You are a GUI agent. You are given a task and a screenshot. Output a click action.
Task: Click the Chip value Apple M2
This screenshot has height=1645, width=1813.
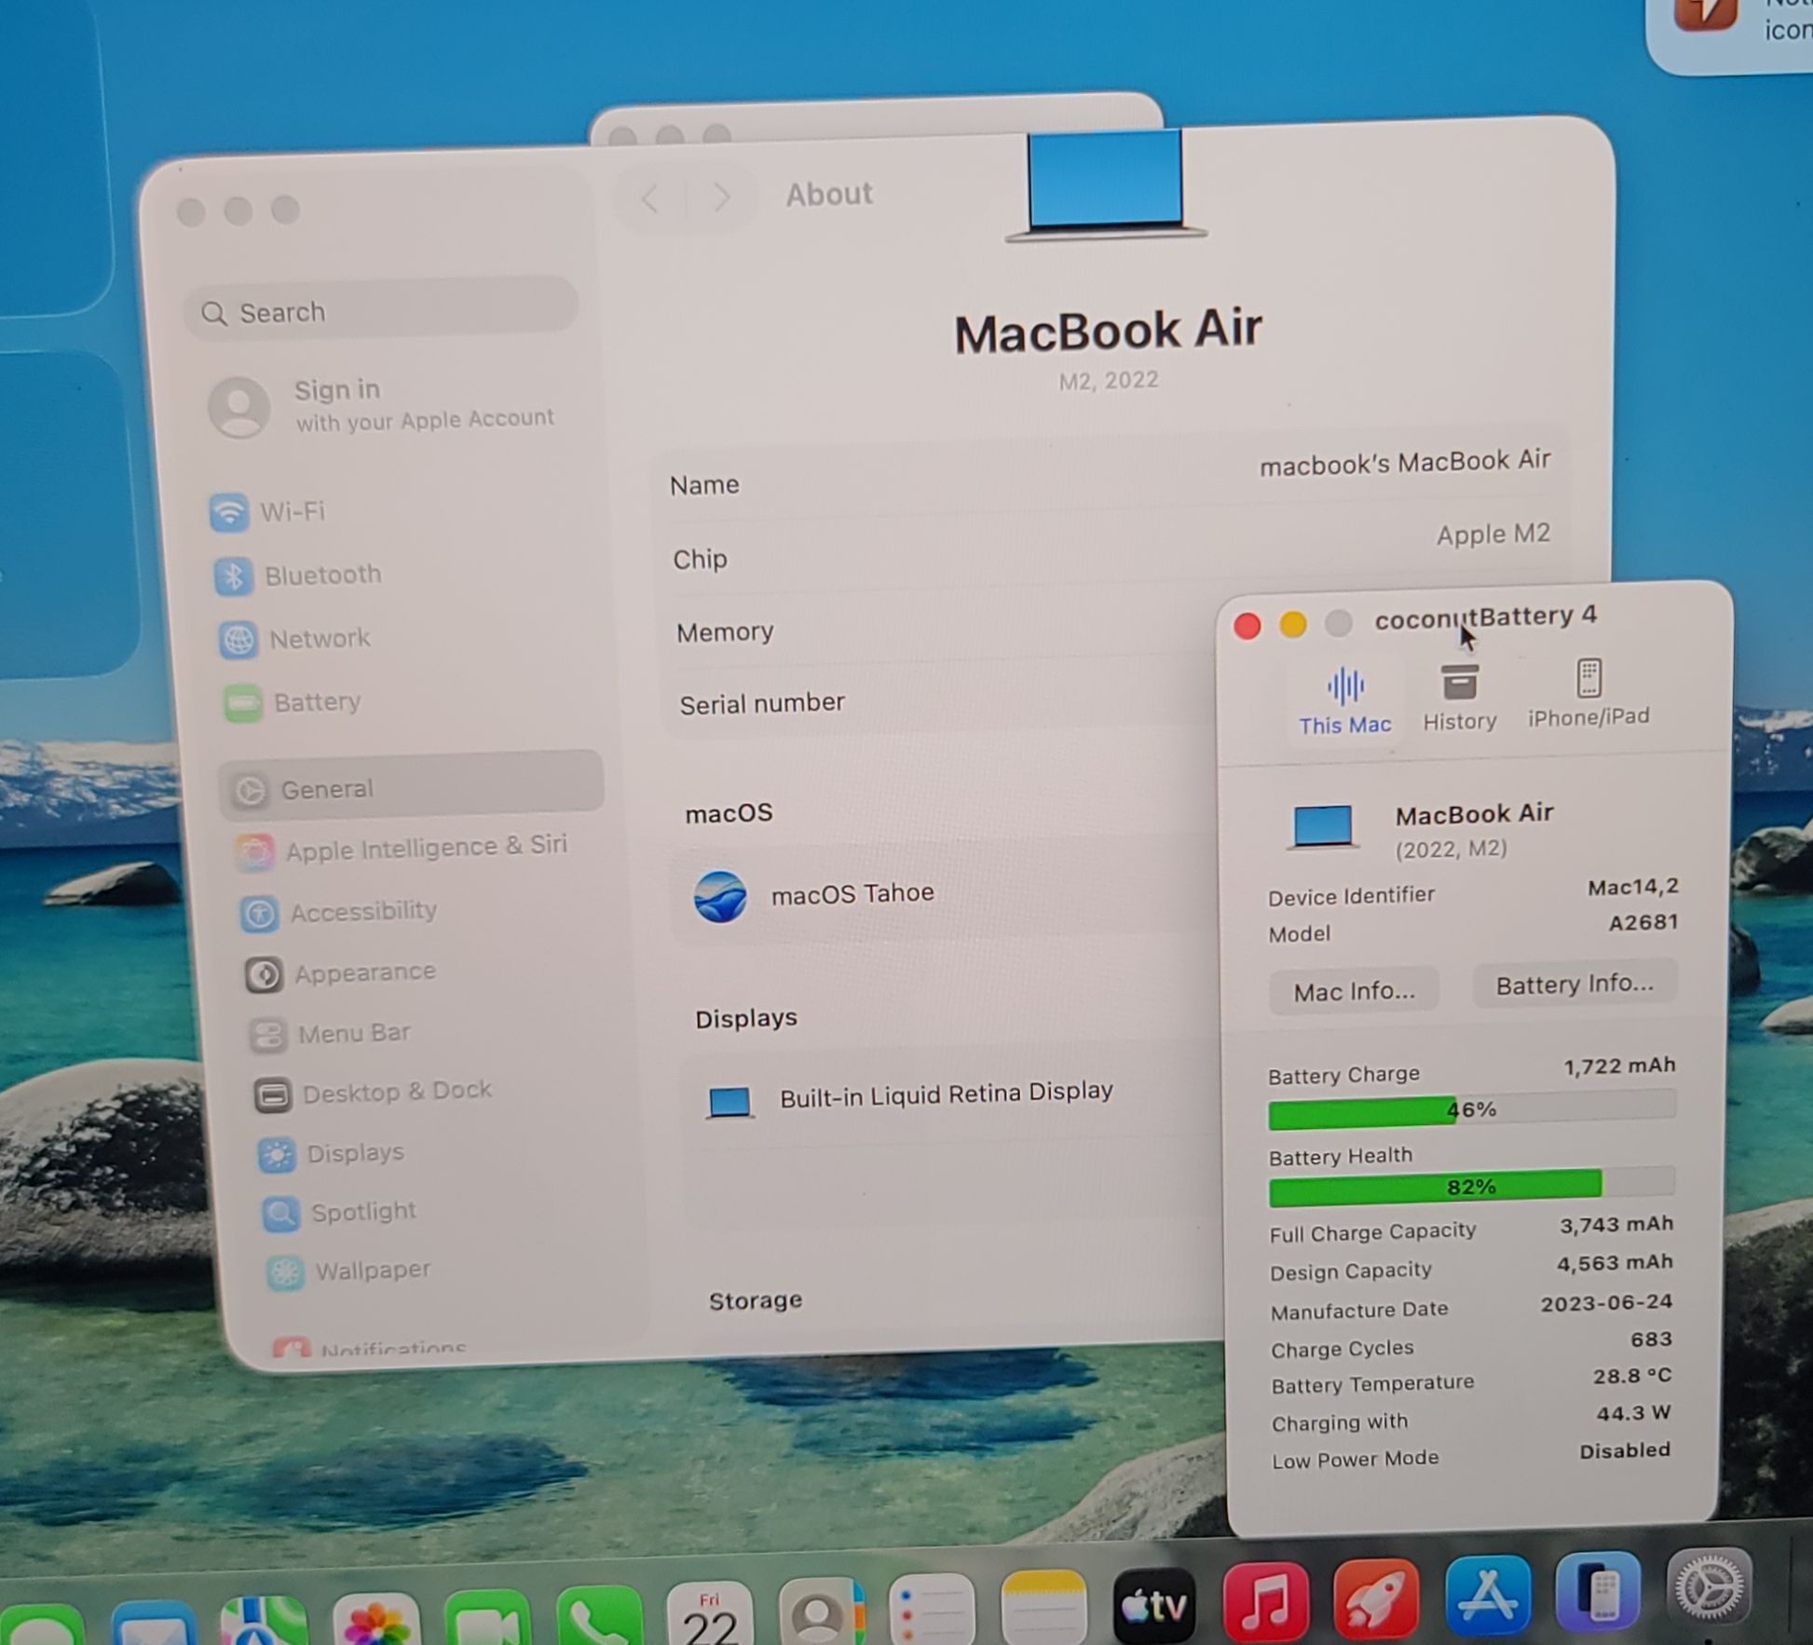point(1493,535)
